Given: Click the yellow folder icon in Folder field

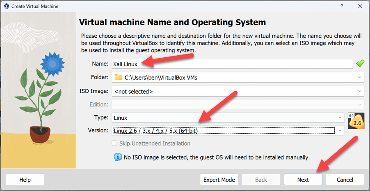Looking at the screenshot, I should (119, 77).
